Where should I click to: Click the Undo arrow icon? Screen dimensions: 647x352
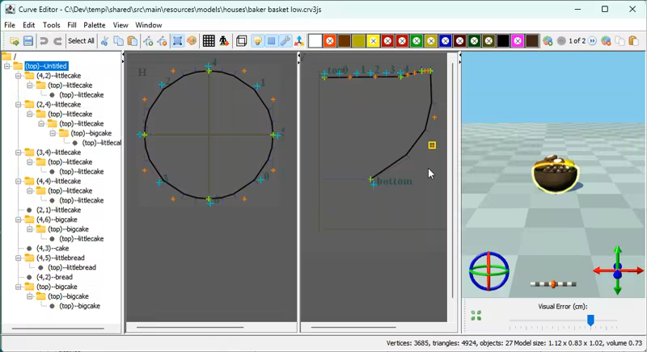(44, 40)
